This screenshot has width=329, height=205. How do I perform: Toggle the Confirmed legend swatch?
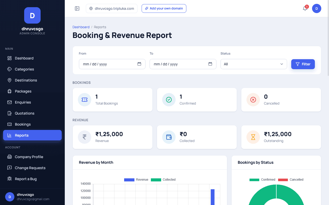click(254, 180)
